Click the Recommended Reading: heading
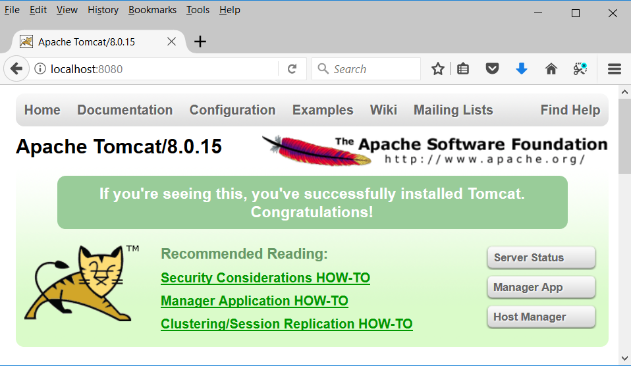 [x=244, y=254]
